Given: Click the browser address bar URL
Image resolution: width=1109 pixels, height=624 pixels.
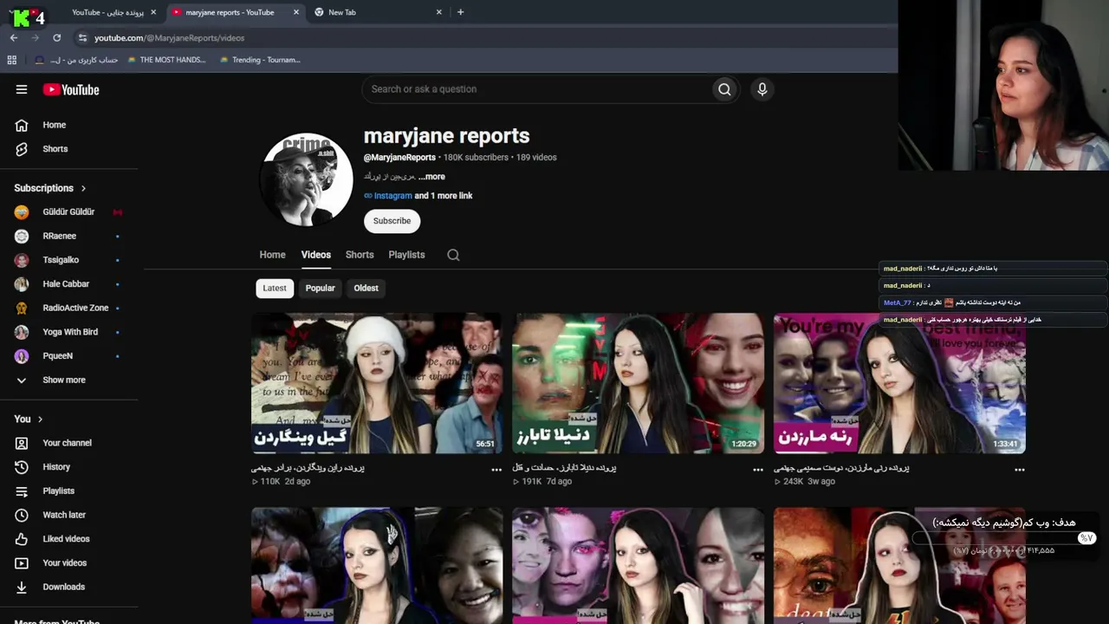Looking at the screenshot, I should click(x=169, y=38).
